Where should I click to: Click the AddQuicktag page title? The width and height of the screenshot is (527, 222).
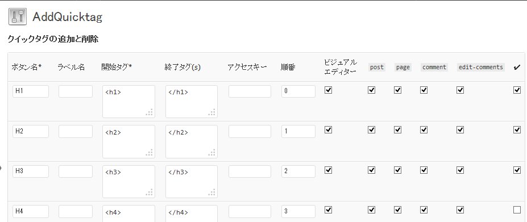pos(67,17)
